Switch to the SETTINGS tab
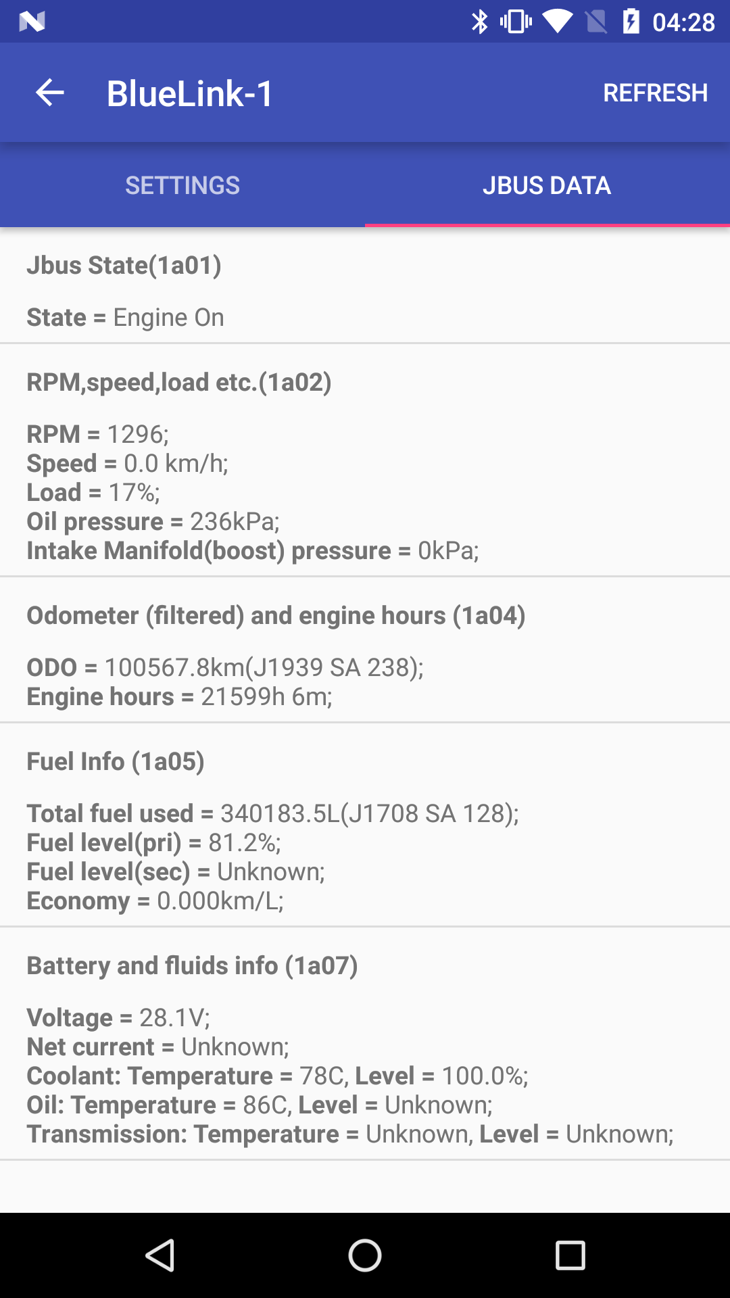This screenshot has height=1298, width=730. pos(182,185)
